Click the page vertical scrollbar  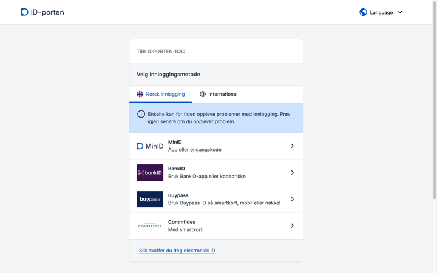click(434, 100)
